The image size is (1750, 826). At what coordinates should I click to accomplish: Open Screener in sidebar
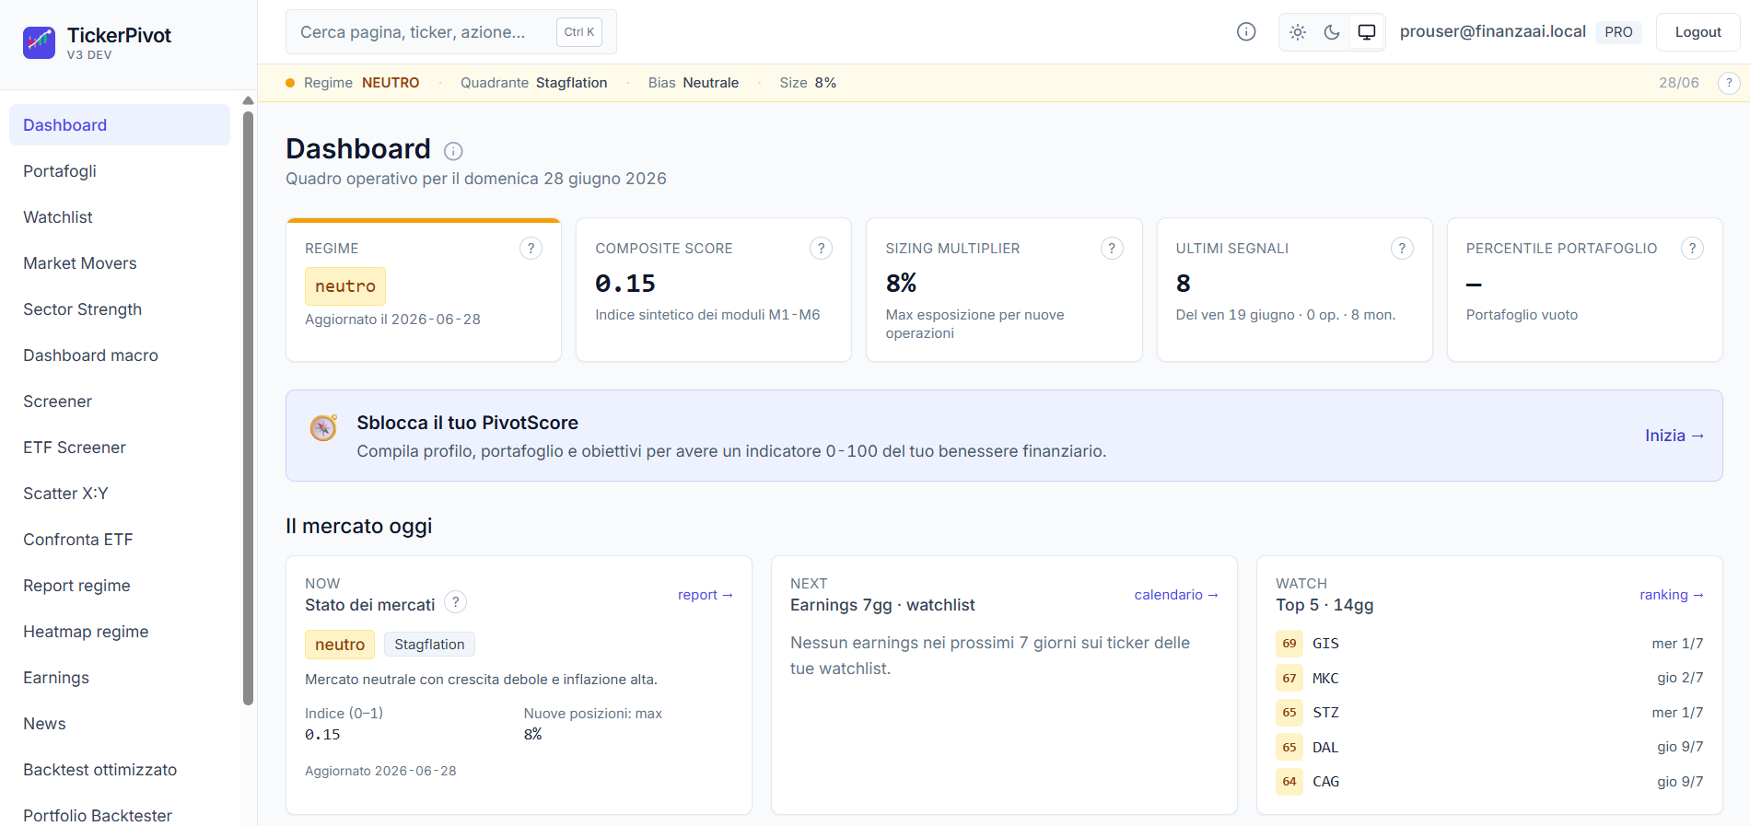pos(120,401)
